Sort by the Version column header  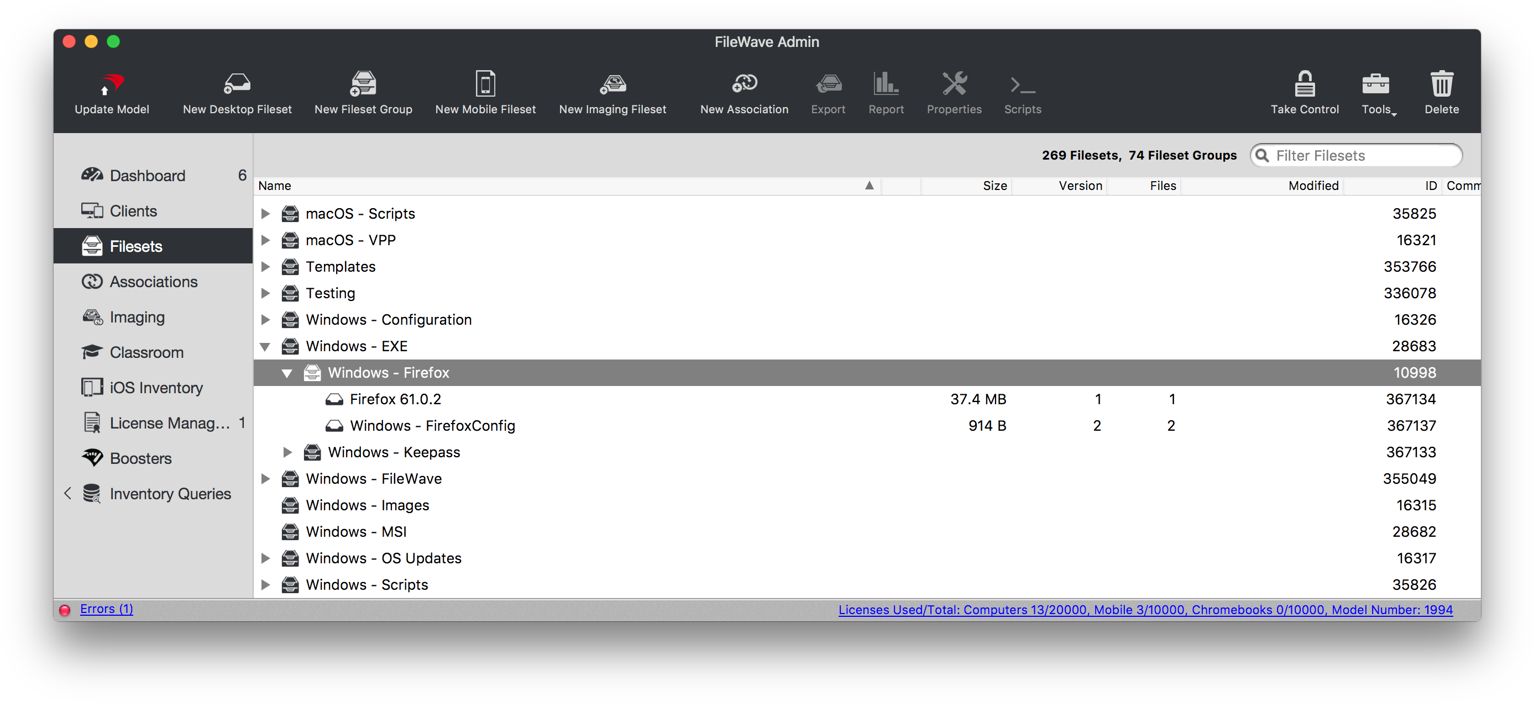1059,186
